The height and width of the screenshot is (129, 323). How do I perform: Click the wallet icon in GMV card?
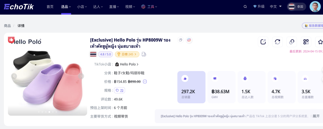click(x=215, y=79)
